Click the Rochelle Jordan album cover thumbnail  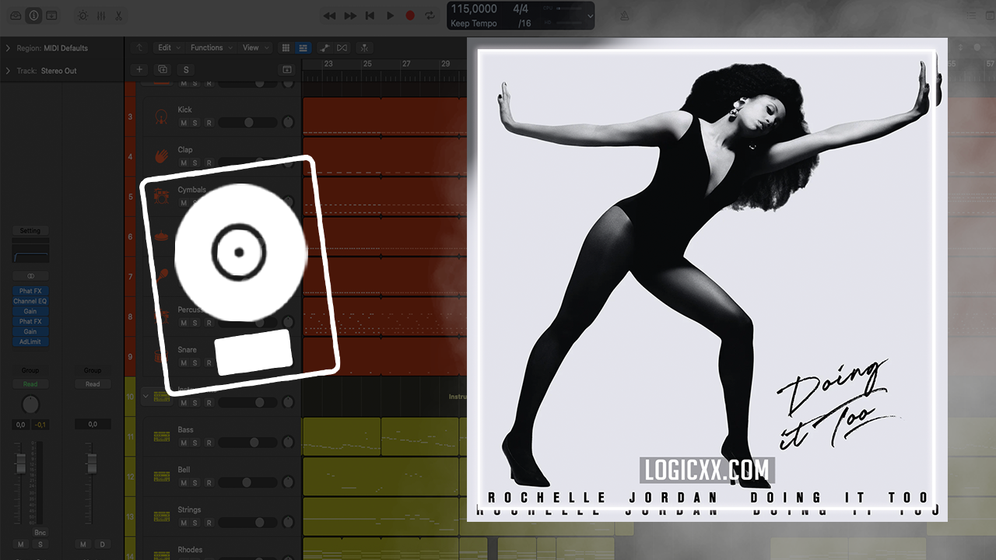tap(707, 279)
